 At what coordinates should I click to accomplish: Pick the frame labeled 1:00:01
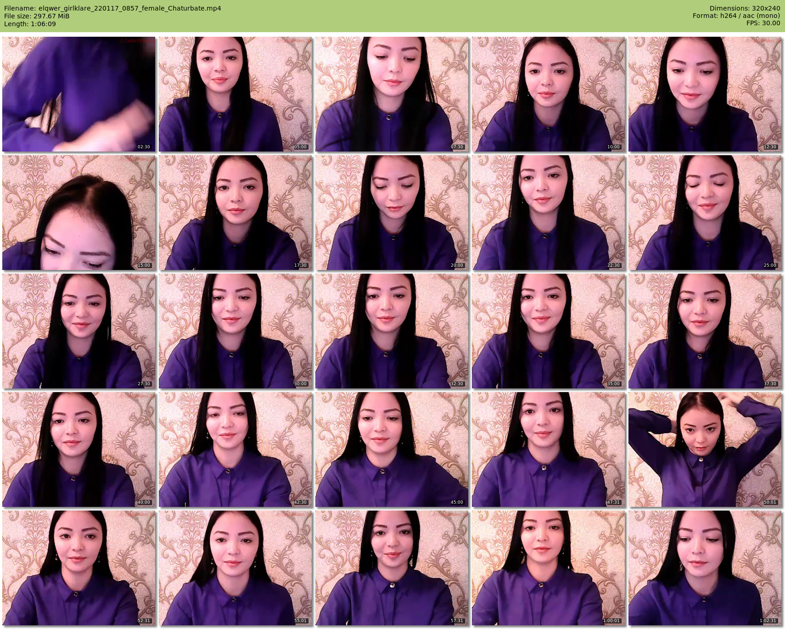click(x=549, y=568)
